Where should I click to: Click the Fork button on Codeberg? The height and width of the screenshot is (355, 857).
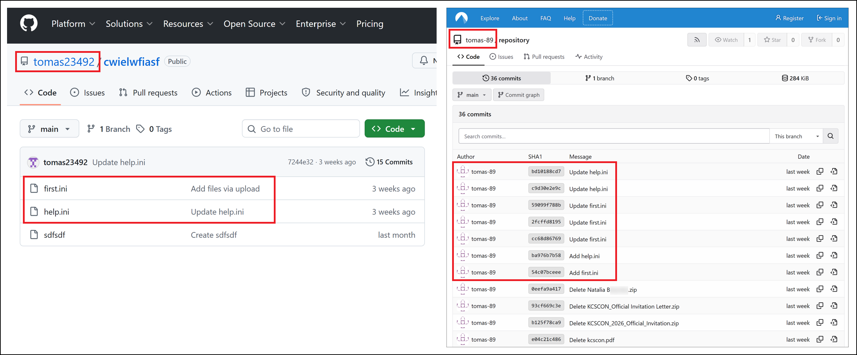pyautogui.click(x=817, y=40)
